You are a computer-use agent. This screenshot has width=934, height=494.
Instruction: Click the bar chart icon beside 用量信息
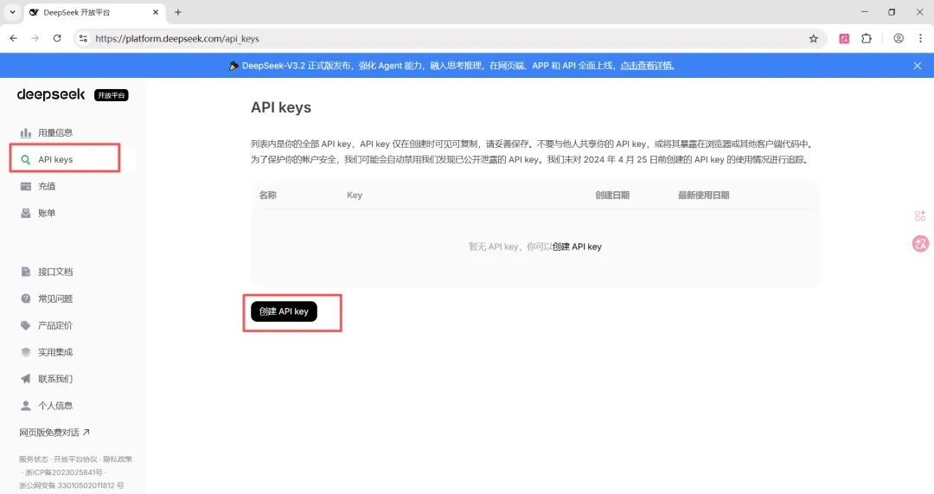tap(26, 133)
